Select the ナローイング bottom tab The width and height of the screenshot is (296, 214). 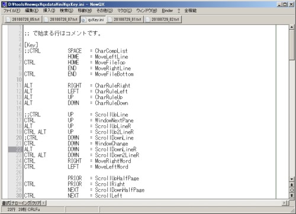21,203
